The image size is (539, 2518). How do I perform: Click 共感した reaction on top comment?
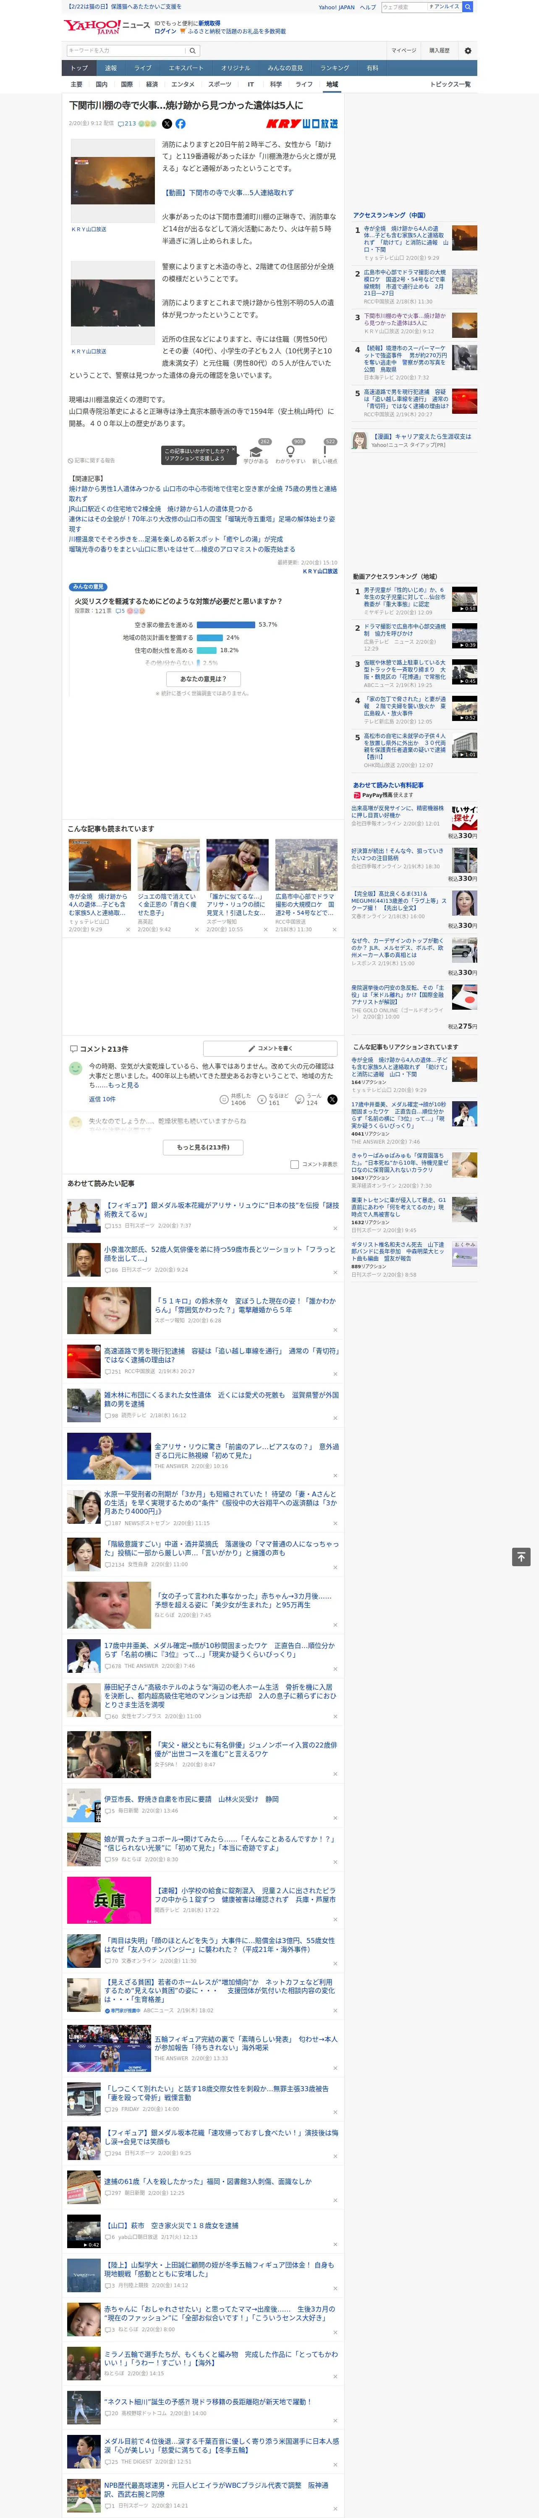point(237,1100)
